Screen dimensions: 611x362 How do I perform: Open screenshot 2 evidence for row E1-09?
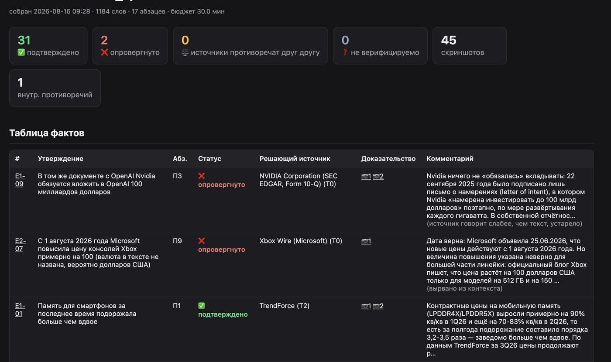378,176
